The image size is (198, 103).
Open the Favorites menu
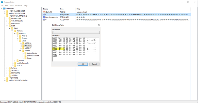click(x=19, y=6)
